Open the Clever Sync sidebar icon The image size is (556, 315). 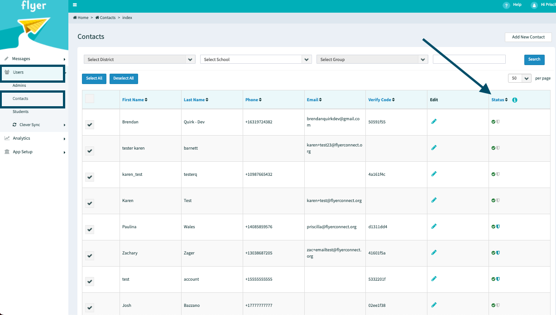[14, 124]
